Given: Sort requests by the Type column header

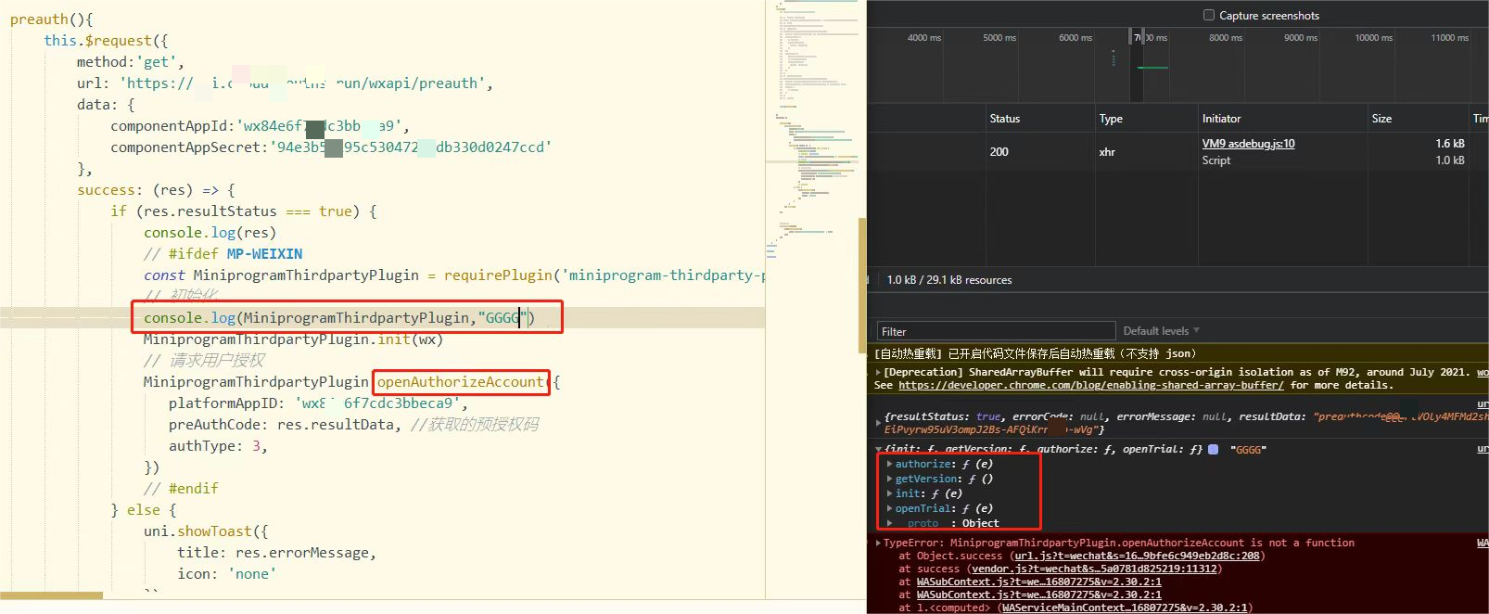Looking at the screenshot, I should click(x=1111, y=119).
